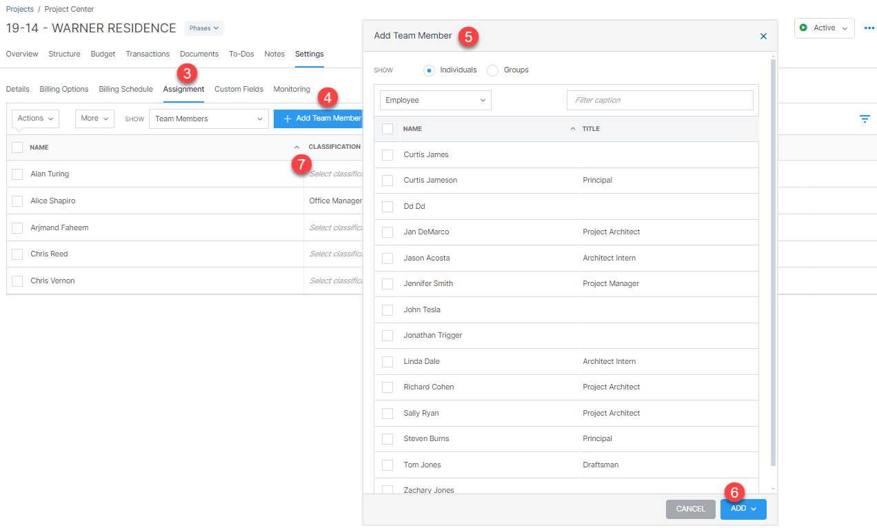Open the Phases dropdown beside the project title
877x528 pixels.
pos(203,28)
